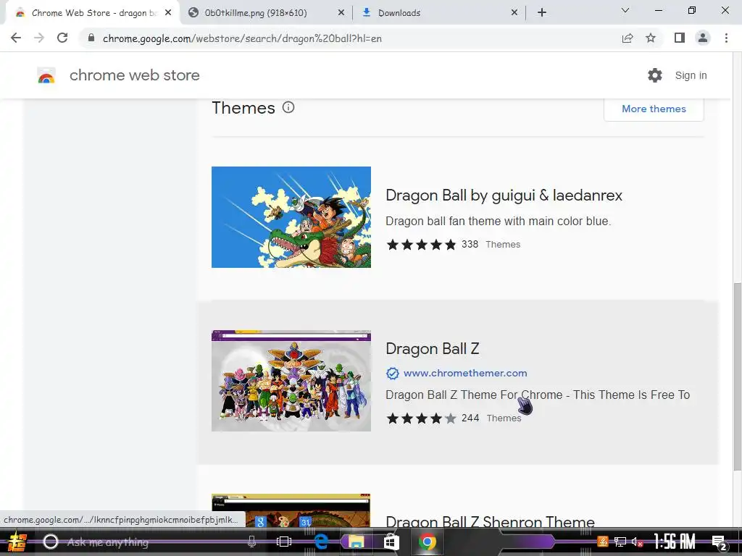Reload the current page

pos(62,38)
